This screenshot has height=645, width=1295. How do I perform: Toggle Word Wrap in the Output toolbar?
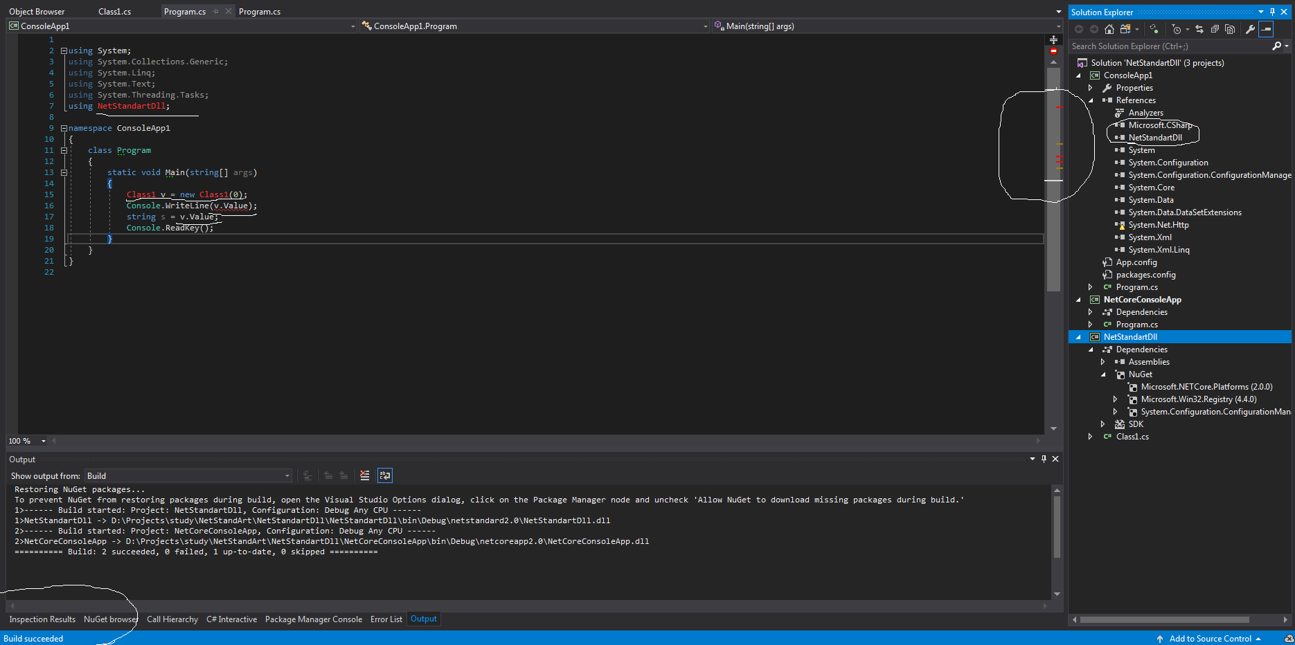tap(385, 475)
